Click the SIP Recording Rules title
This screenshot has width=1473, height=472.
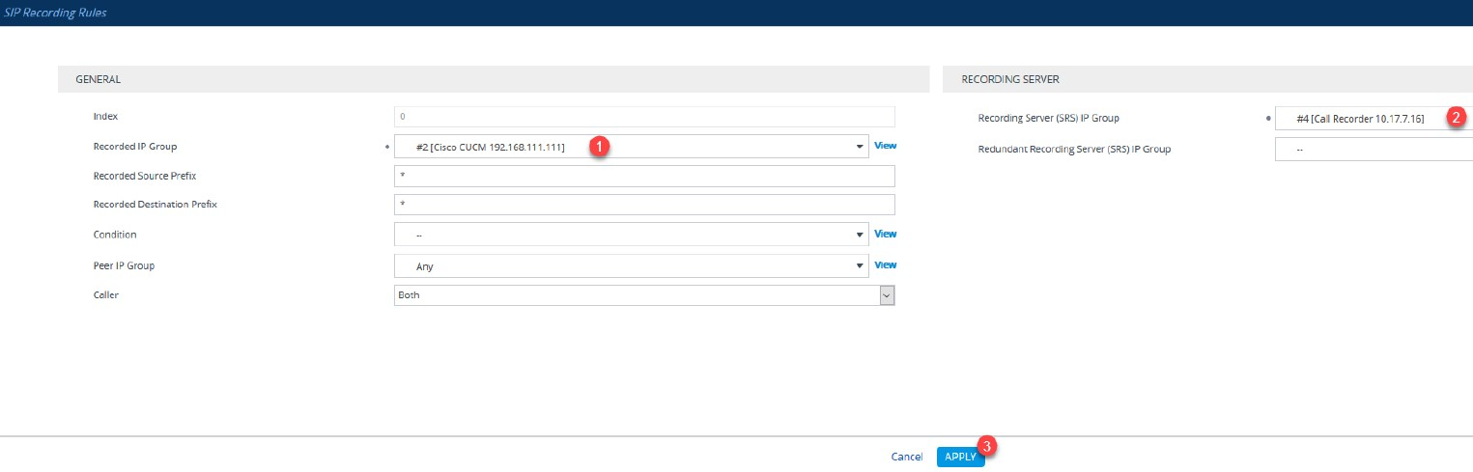click(56, 13)
